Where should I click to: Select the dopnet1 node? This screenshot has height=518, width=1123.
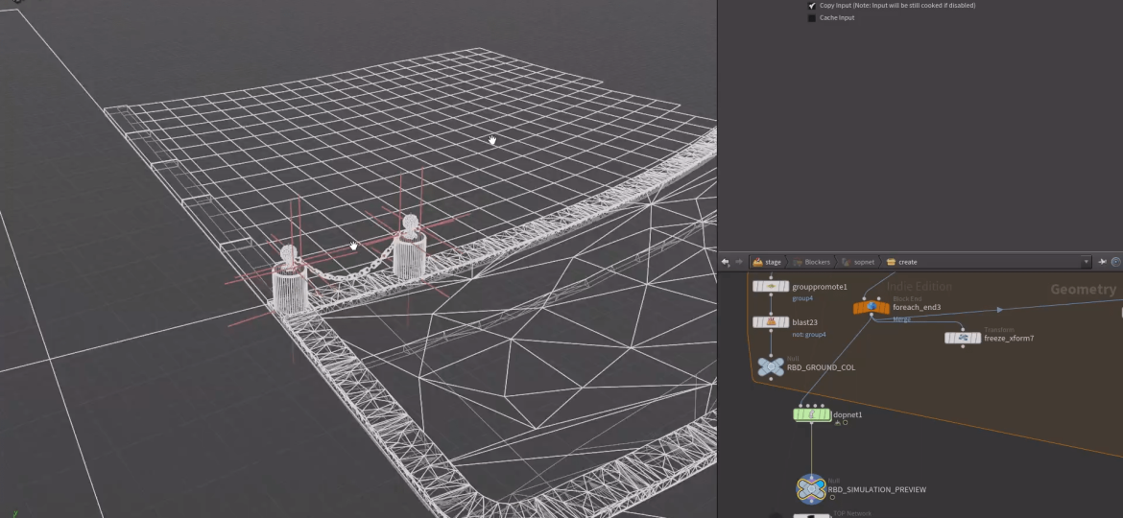tap(812, 414)
